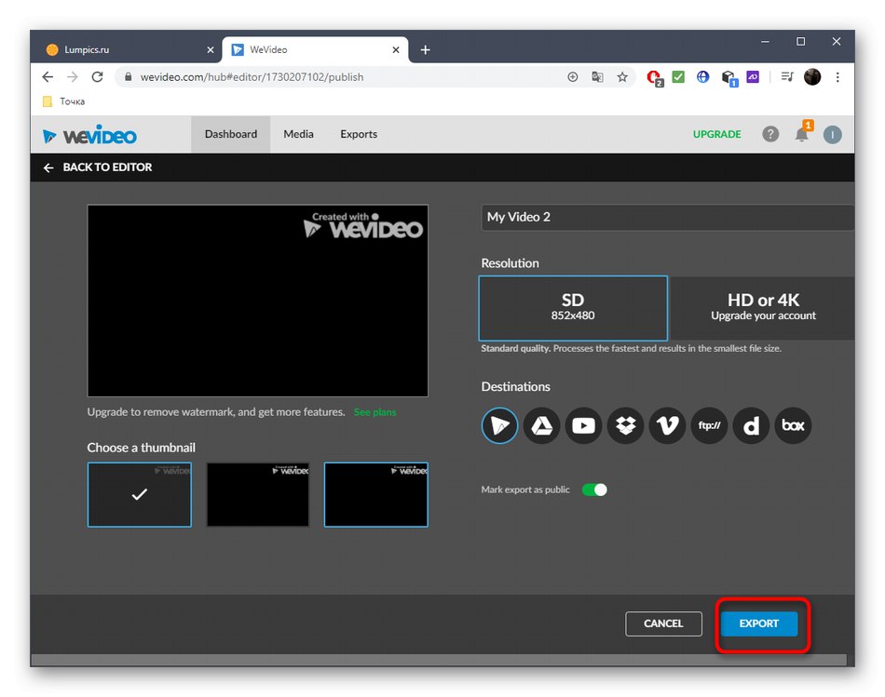Open Chrome's three-dot browser menu
The height and width of the screenshot is (697, 885).
(x=837, y=77)
